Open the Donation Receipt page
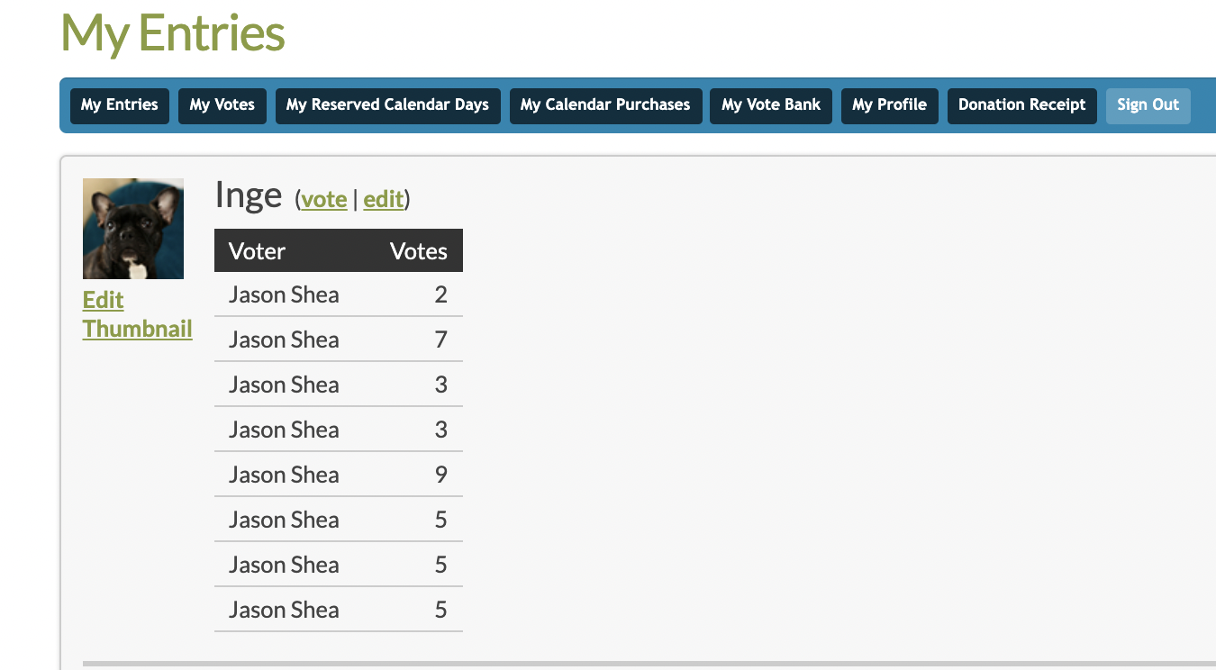Viewport: 1216px width, 670px height. click(x=1022, y=105)
